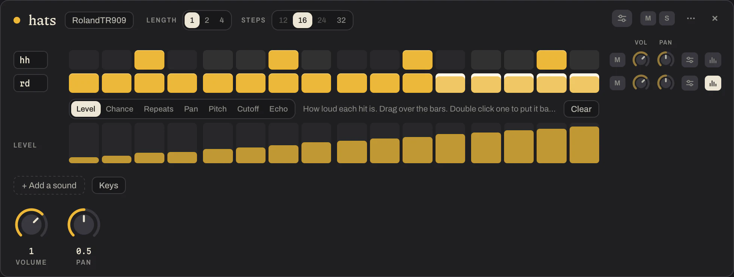Screen dimensions: 734x277
Task: Click the rd row pan knob
Action: (665, 83)
